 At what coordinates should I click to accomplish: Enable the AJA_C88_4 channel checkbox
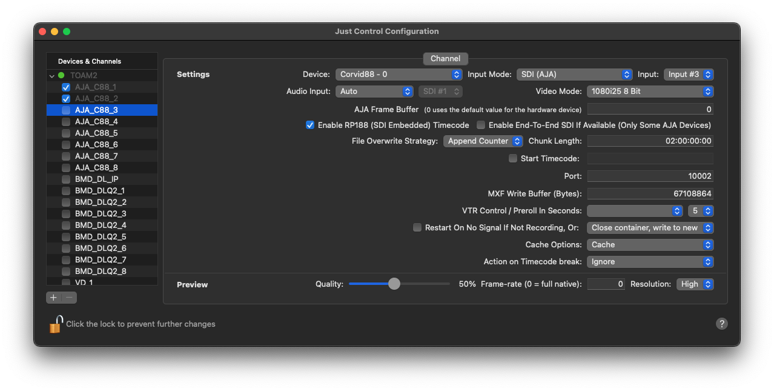66,122
